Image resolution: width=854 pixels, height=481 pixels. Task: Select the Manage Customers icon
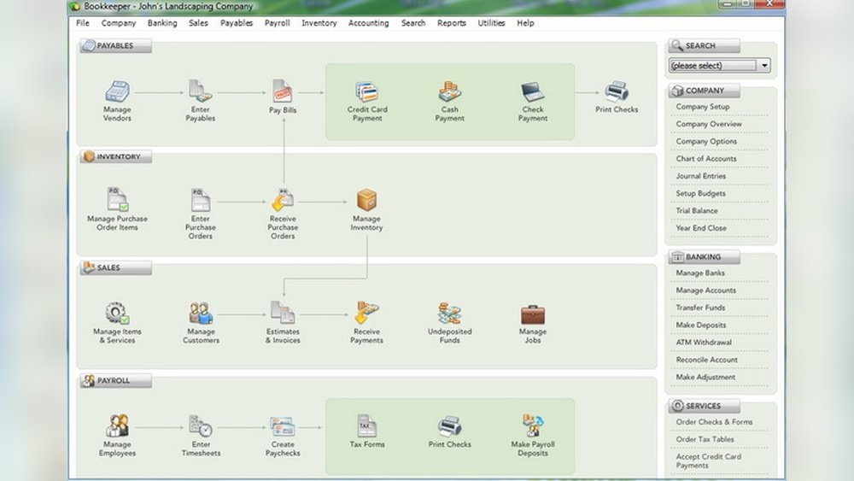tap(201, 314)
